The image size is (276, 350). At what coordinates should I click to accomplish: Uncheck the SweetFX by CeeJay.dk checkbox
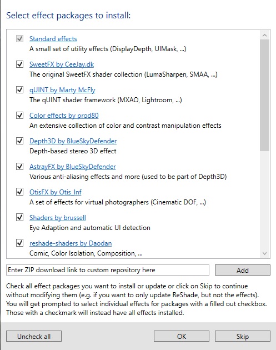(19, 64)
